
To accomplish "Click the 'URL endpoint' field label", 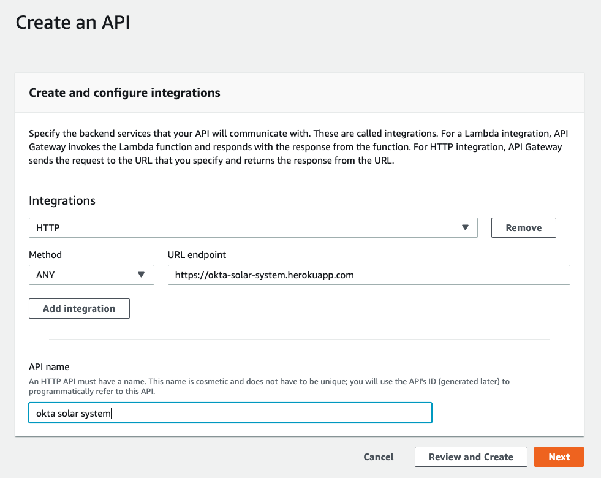I will (x=197, y=255).
